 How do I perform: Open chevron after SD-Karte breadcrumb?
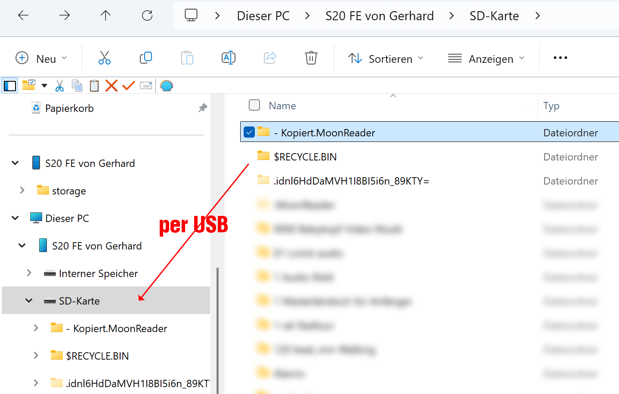[x=538, y=16]
